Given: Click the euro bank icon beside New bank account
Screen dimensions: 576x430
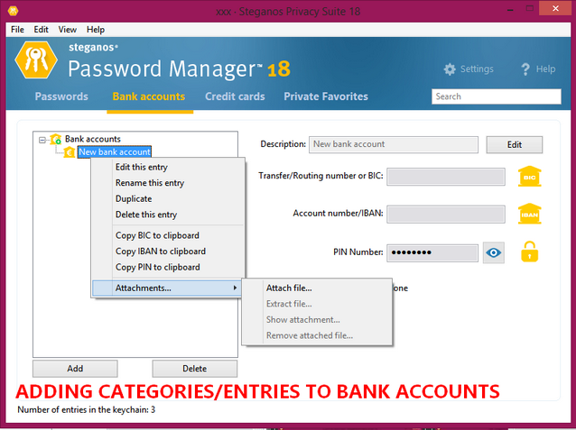Looking at the screenshot, I should pyautogui.click(x=69, y=151).
